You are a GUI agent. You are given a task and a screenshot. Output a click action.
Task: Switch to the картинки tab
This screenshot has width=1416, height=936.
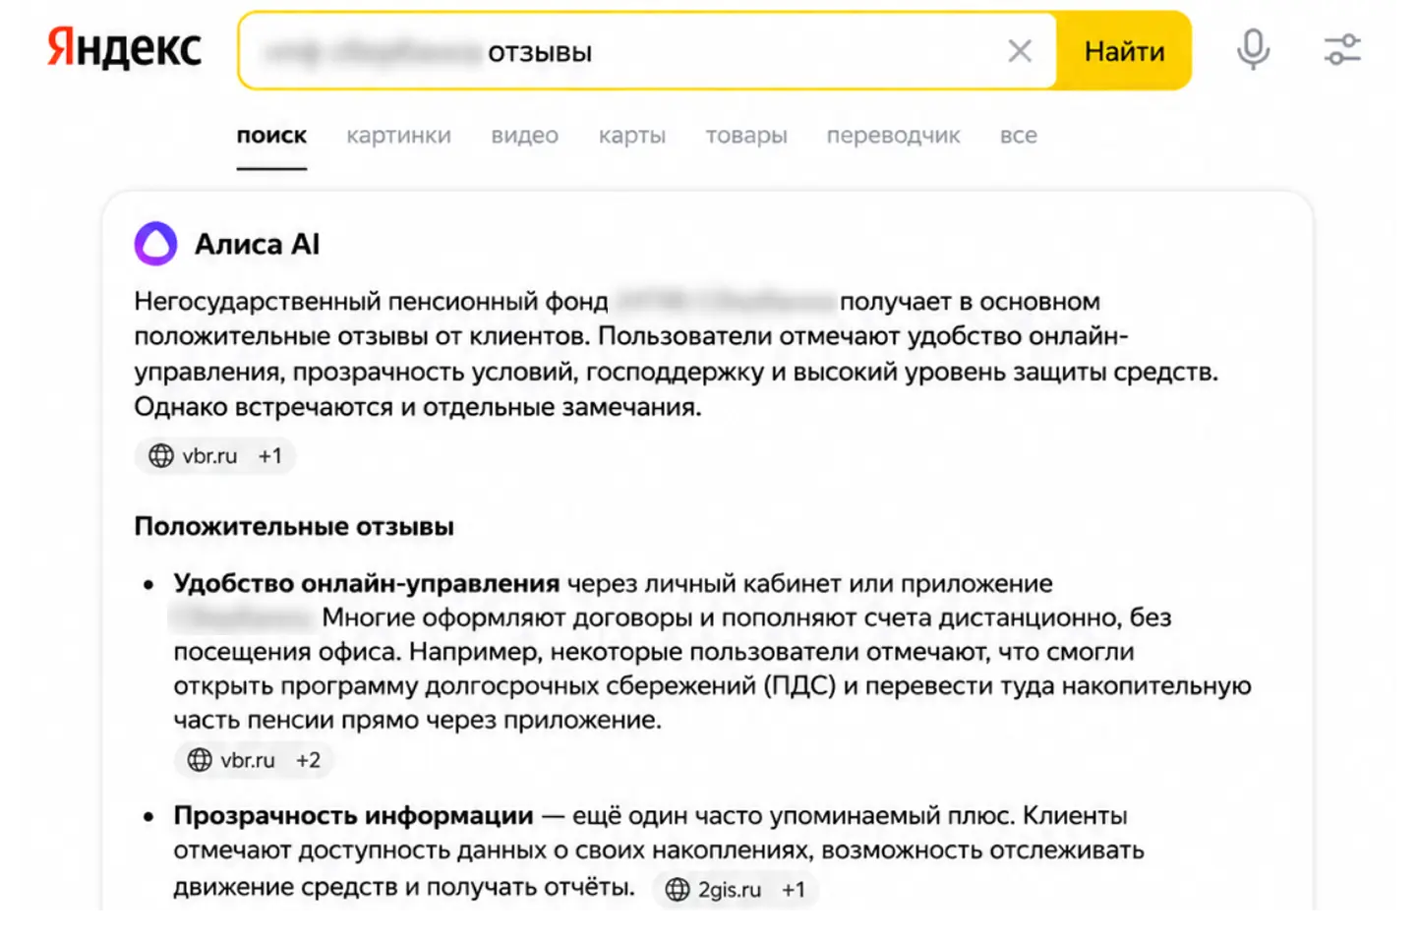coord(398,136)
